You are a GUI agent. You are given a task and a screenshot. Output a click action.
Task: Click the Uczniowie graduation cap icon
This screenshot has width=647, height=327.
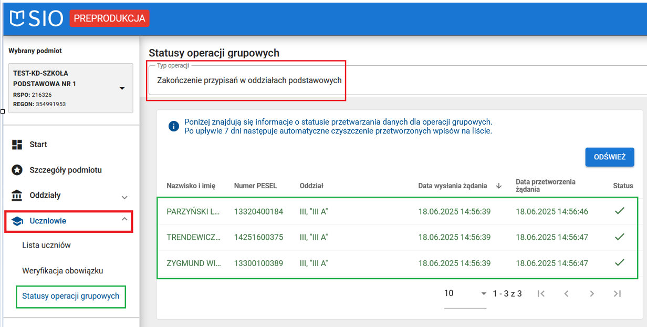[x=17, y=221]
